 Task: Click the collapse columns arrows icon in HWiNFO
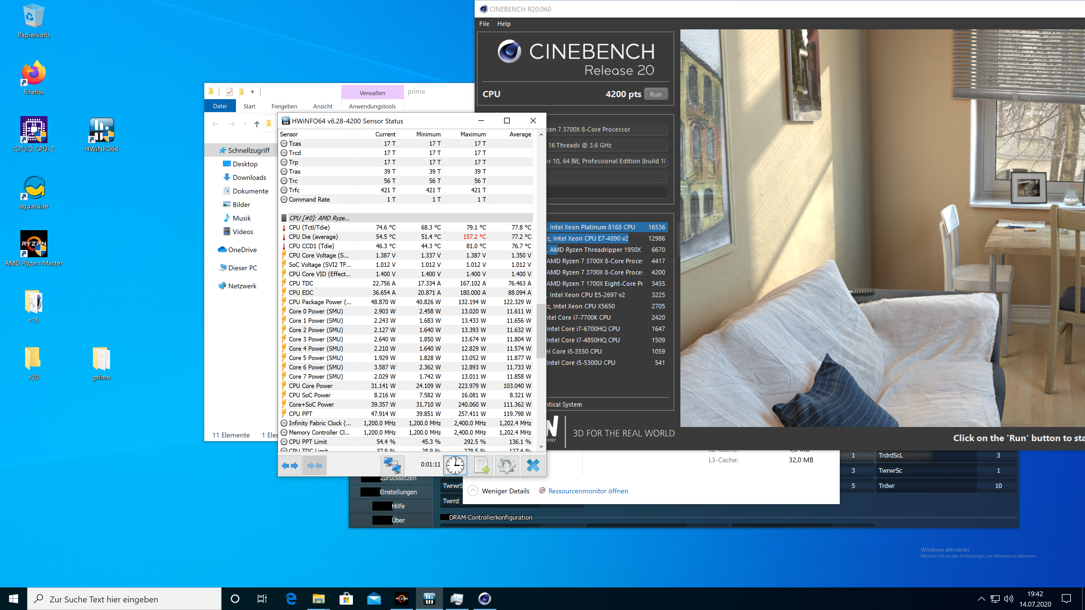tap(314, 465)
